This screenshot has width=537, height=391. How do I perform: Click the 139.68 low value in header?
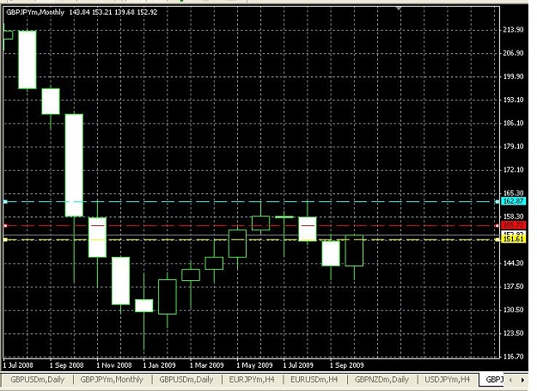coord(125,12)
